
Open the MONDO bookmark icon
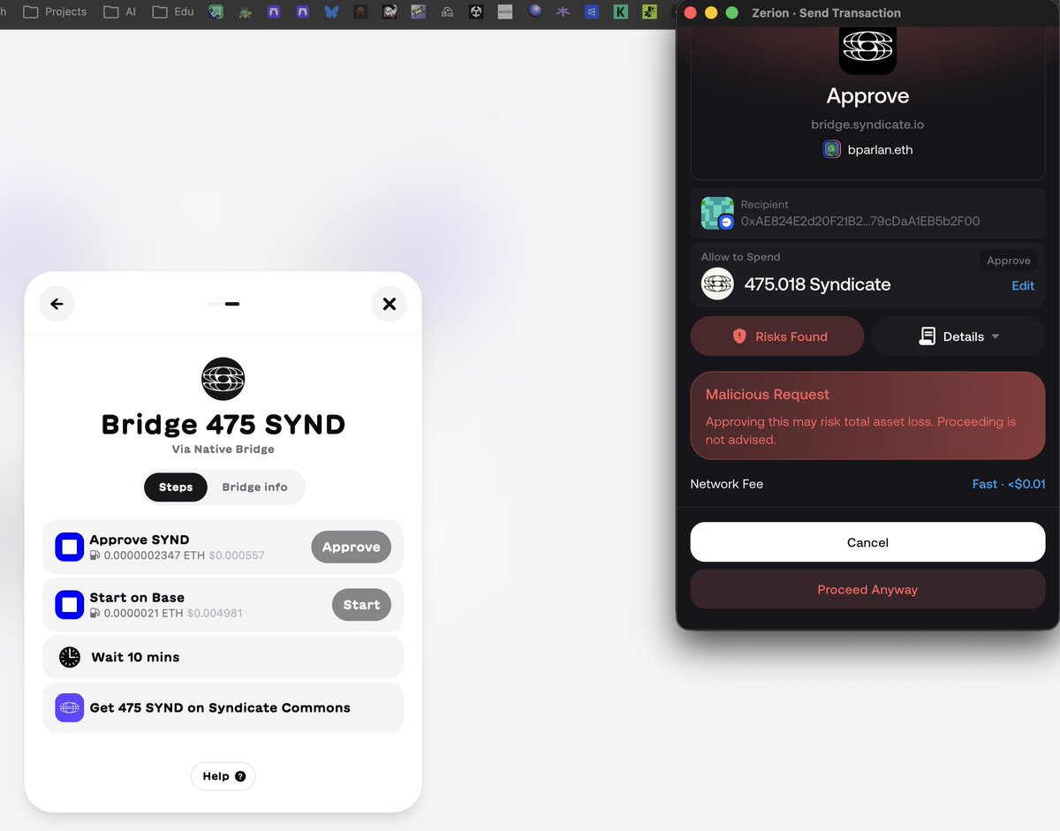click(504, 12)
